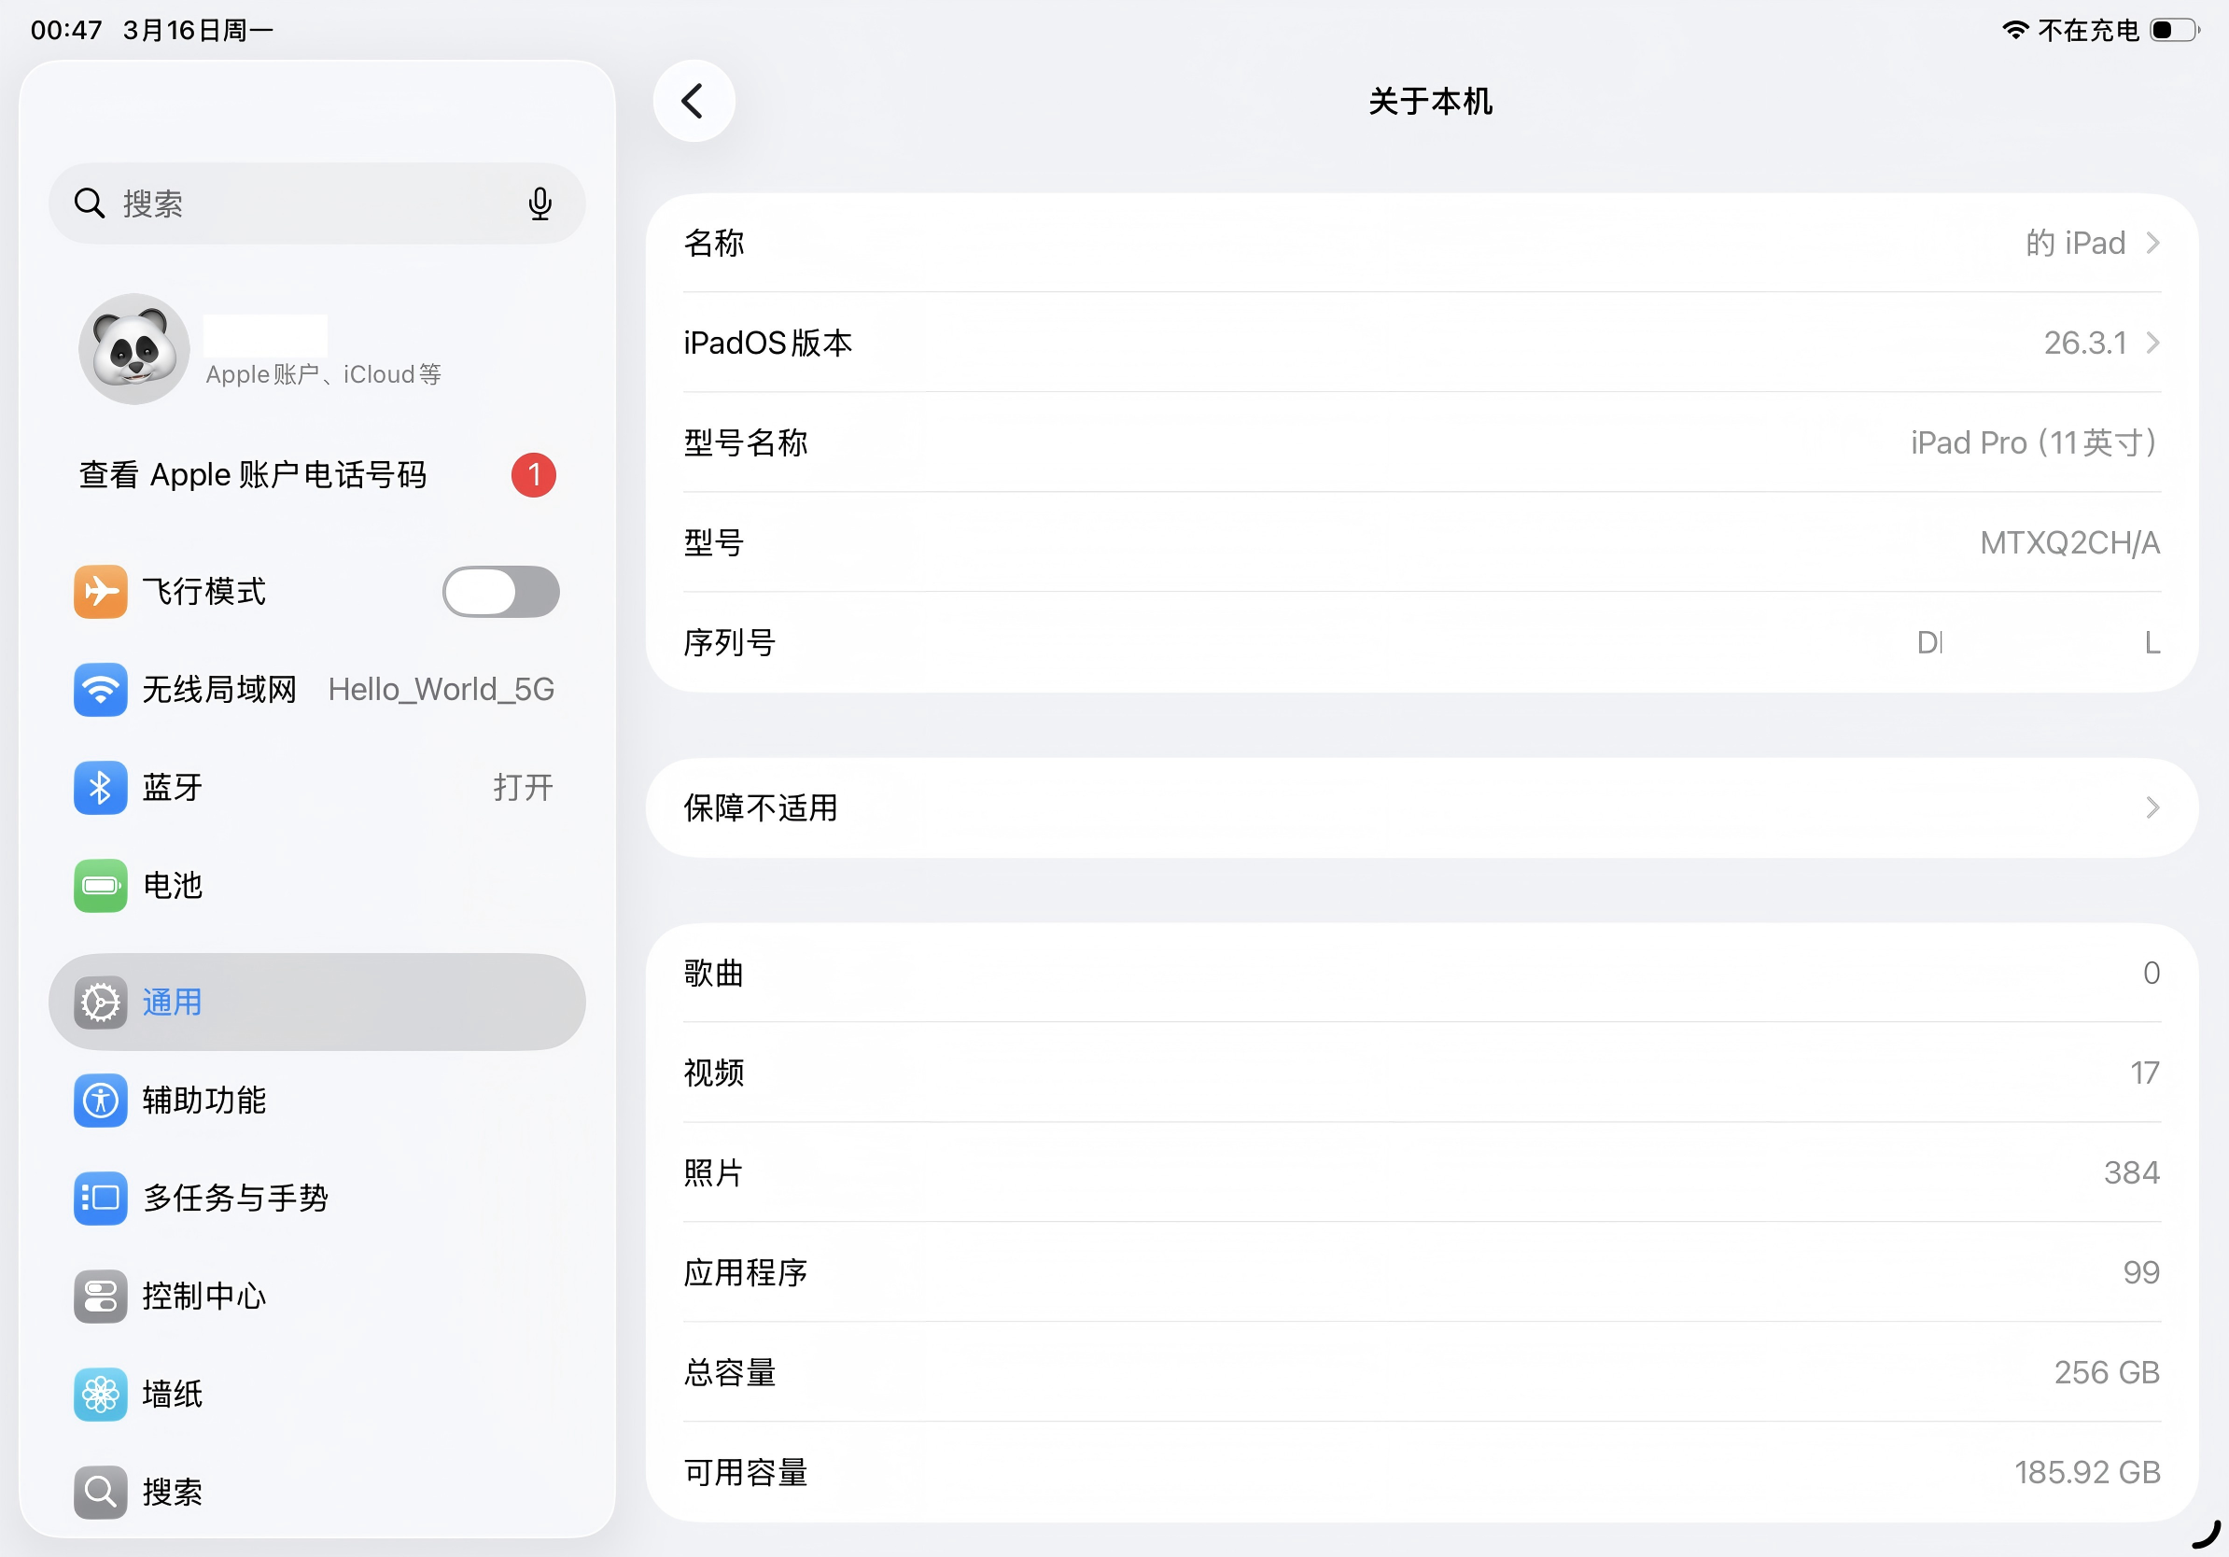Screen dimensions: 2229x1557
Task: Select Multitasking & Gestures menu item
Action: (x=236, y=1198)
